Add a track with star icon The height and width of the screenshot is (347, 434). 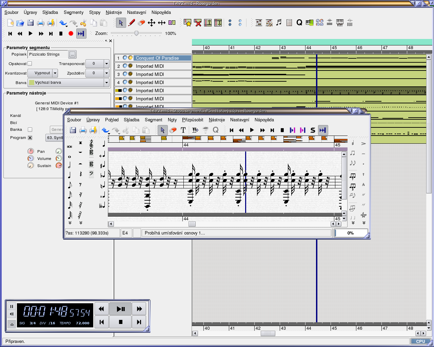[188, 23]
